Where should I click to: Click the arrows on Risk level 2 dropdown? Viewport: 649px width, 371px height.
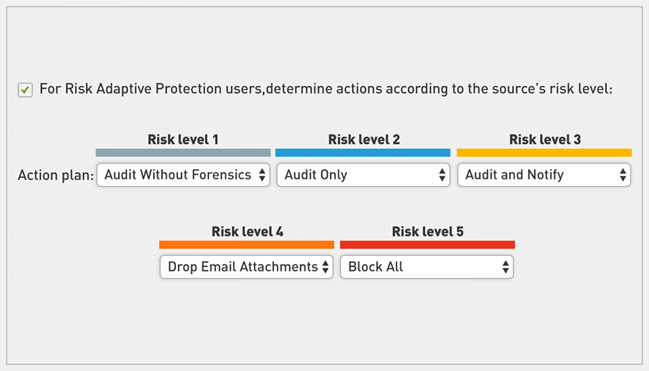(x=442, y=175)
